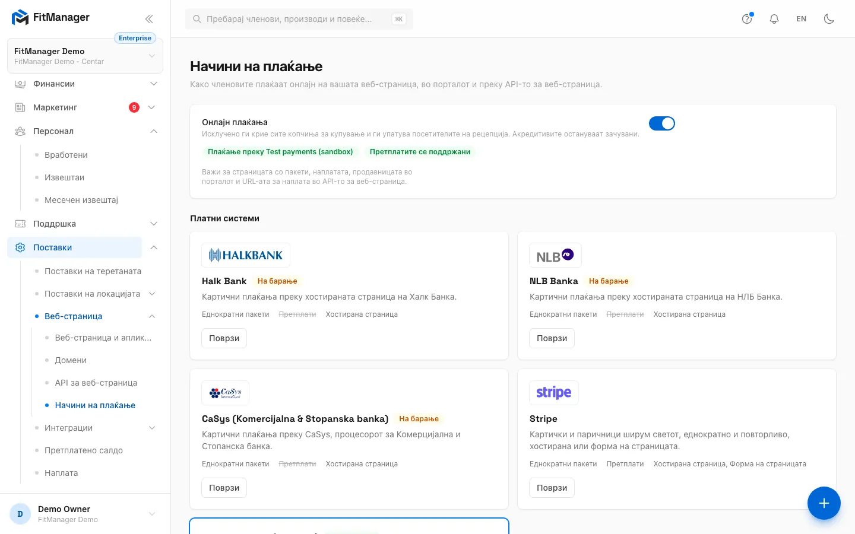This screenshot has width=855, height=534.
Task: Toggle the Онлајн плаќања switch
Action: click(662, 123)
